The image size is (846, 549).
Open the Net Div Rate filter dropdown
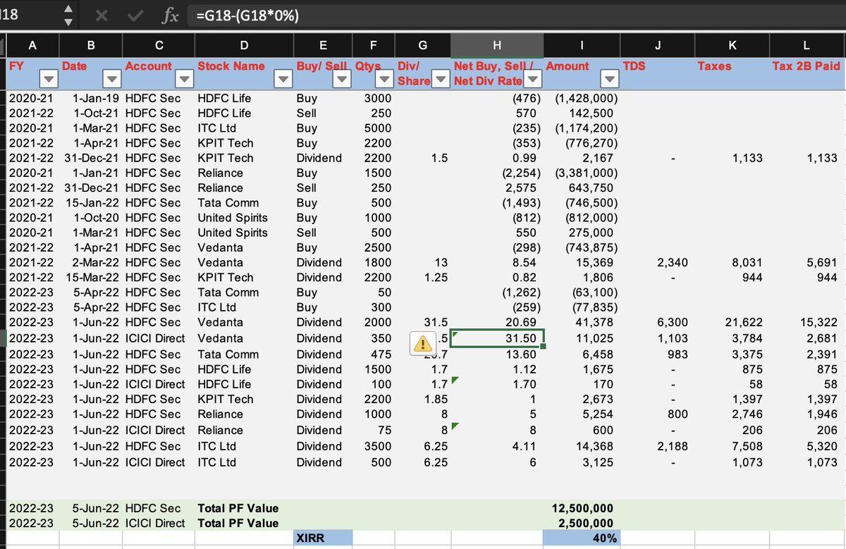pos(532,79)
